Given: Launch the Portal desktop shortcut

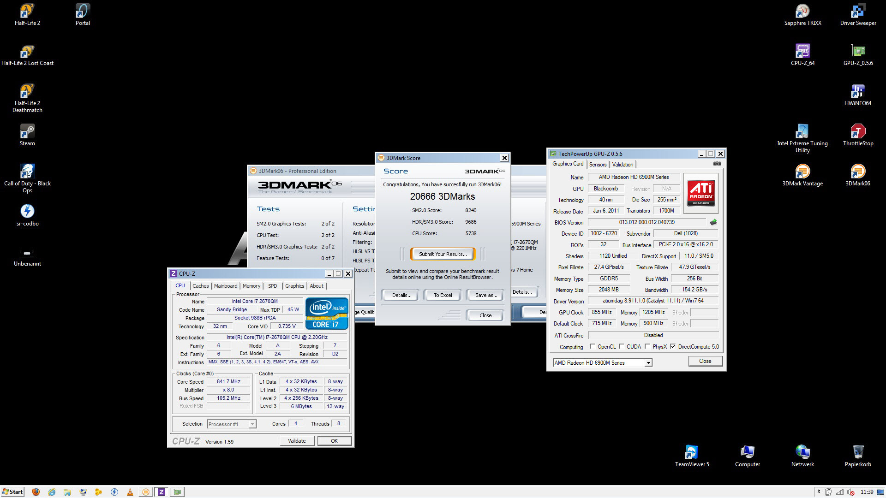Looking at the screenshot, I should pos(83,14).
